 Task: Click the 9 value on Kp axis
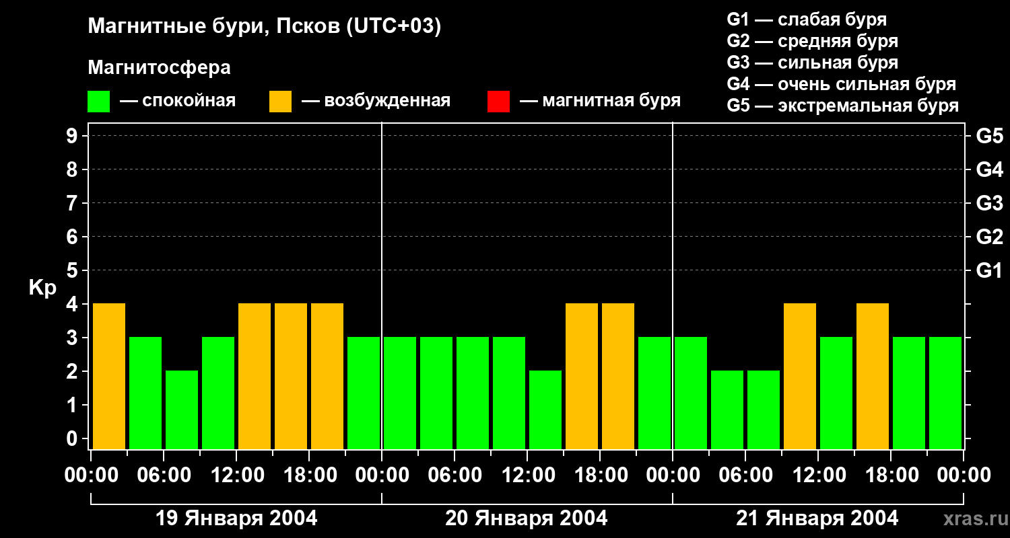point(73,137)
